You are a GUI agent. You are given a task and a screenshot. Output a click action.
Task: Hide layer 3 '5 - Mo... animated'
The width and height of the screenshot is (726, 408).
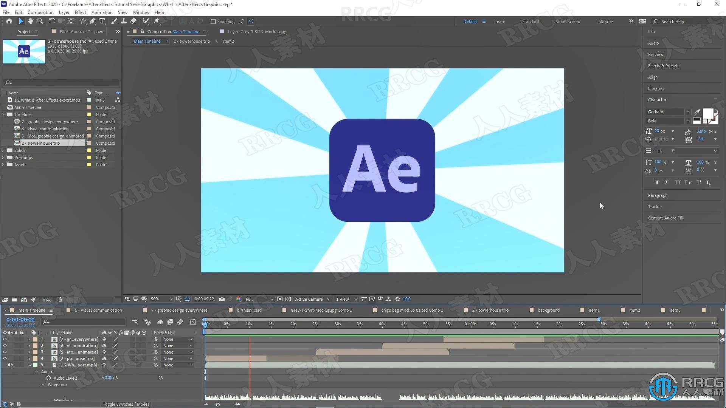coord(5,352)
